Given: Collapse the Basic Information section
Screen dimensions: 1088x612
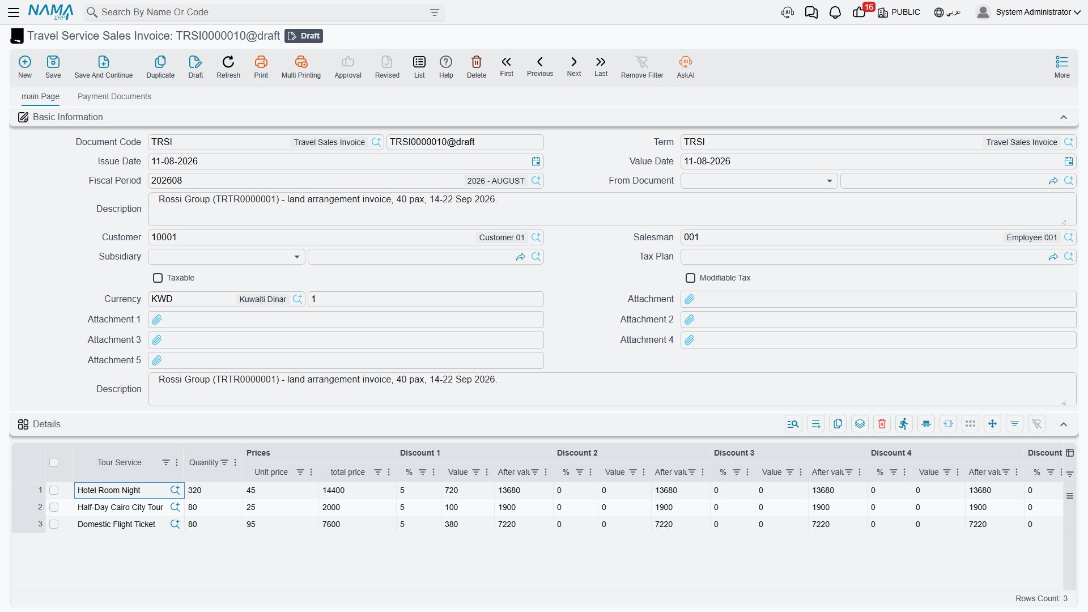Looking at the screenshot, I should coord(1064,117).
